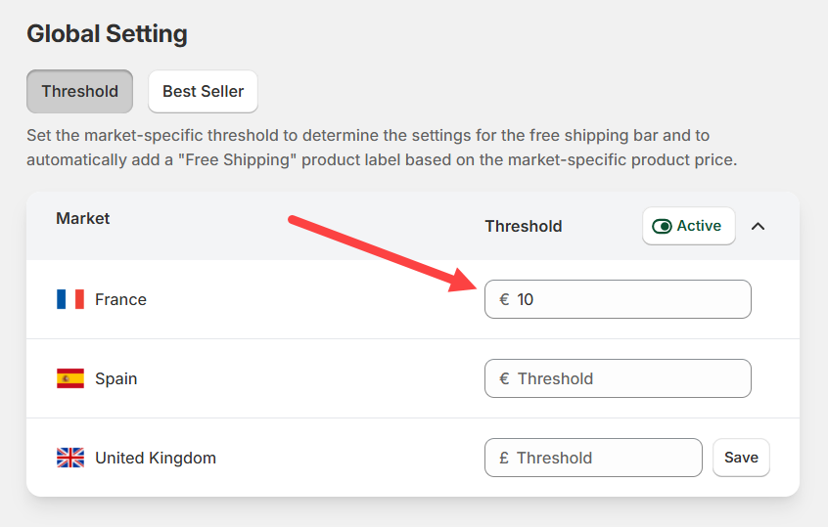Click the Global Setting heading
Screen dimensions: 828x527
click(x=107, y=34)
